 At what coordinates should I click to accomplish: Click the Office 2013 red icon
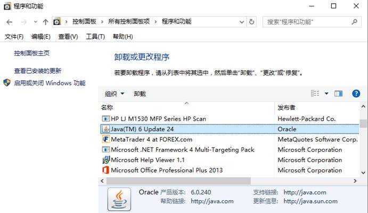tap(106, 170)
